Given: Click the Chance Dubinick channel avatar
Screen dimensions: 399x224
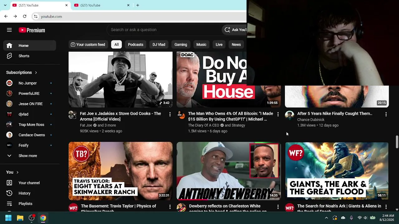Looking at the screenshot, I should pyautogui.click(x=290, y=115).
